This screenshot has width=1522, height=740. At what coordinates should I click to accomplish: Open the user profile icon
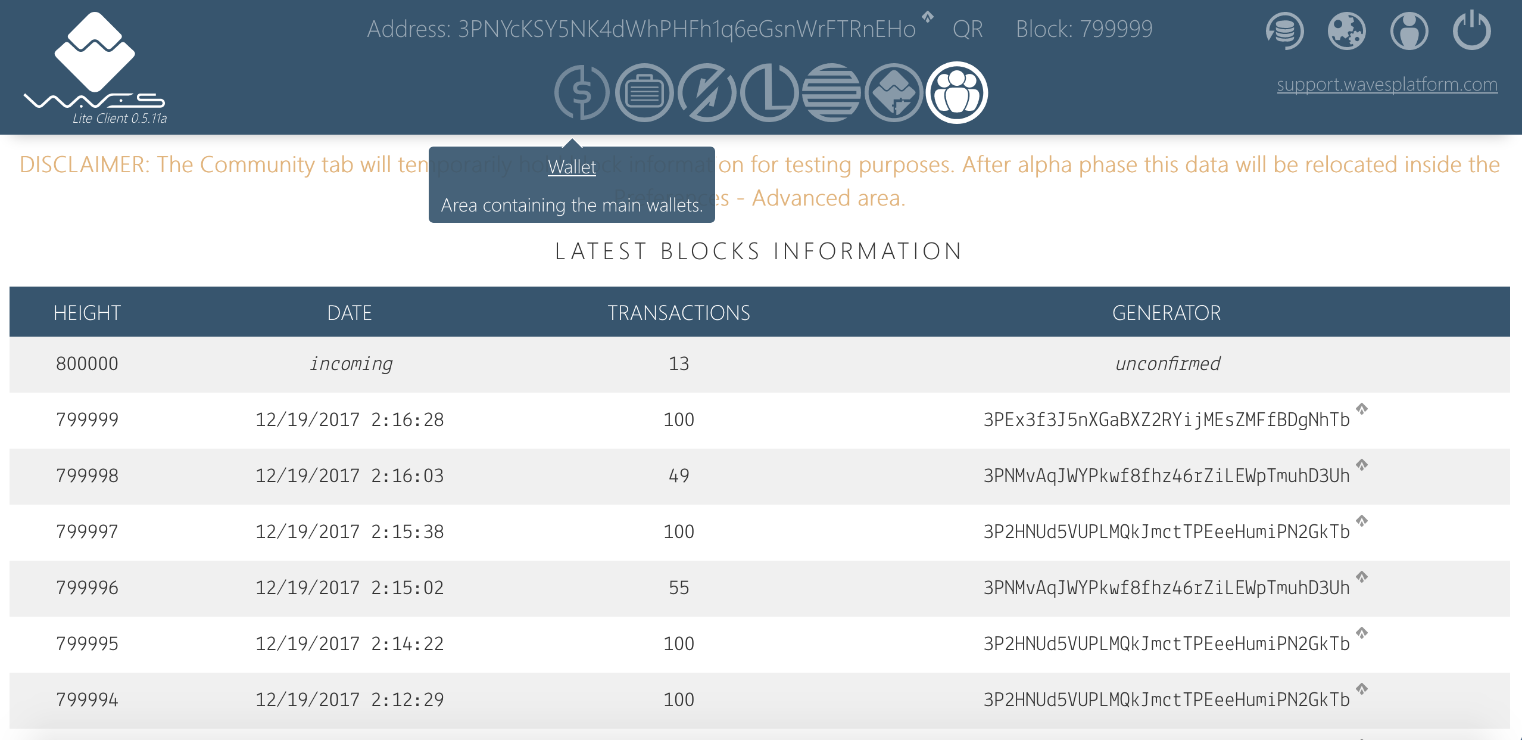tap(1409, 31)
